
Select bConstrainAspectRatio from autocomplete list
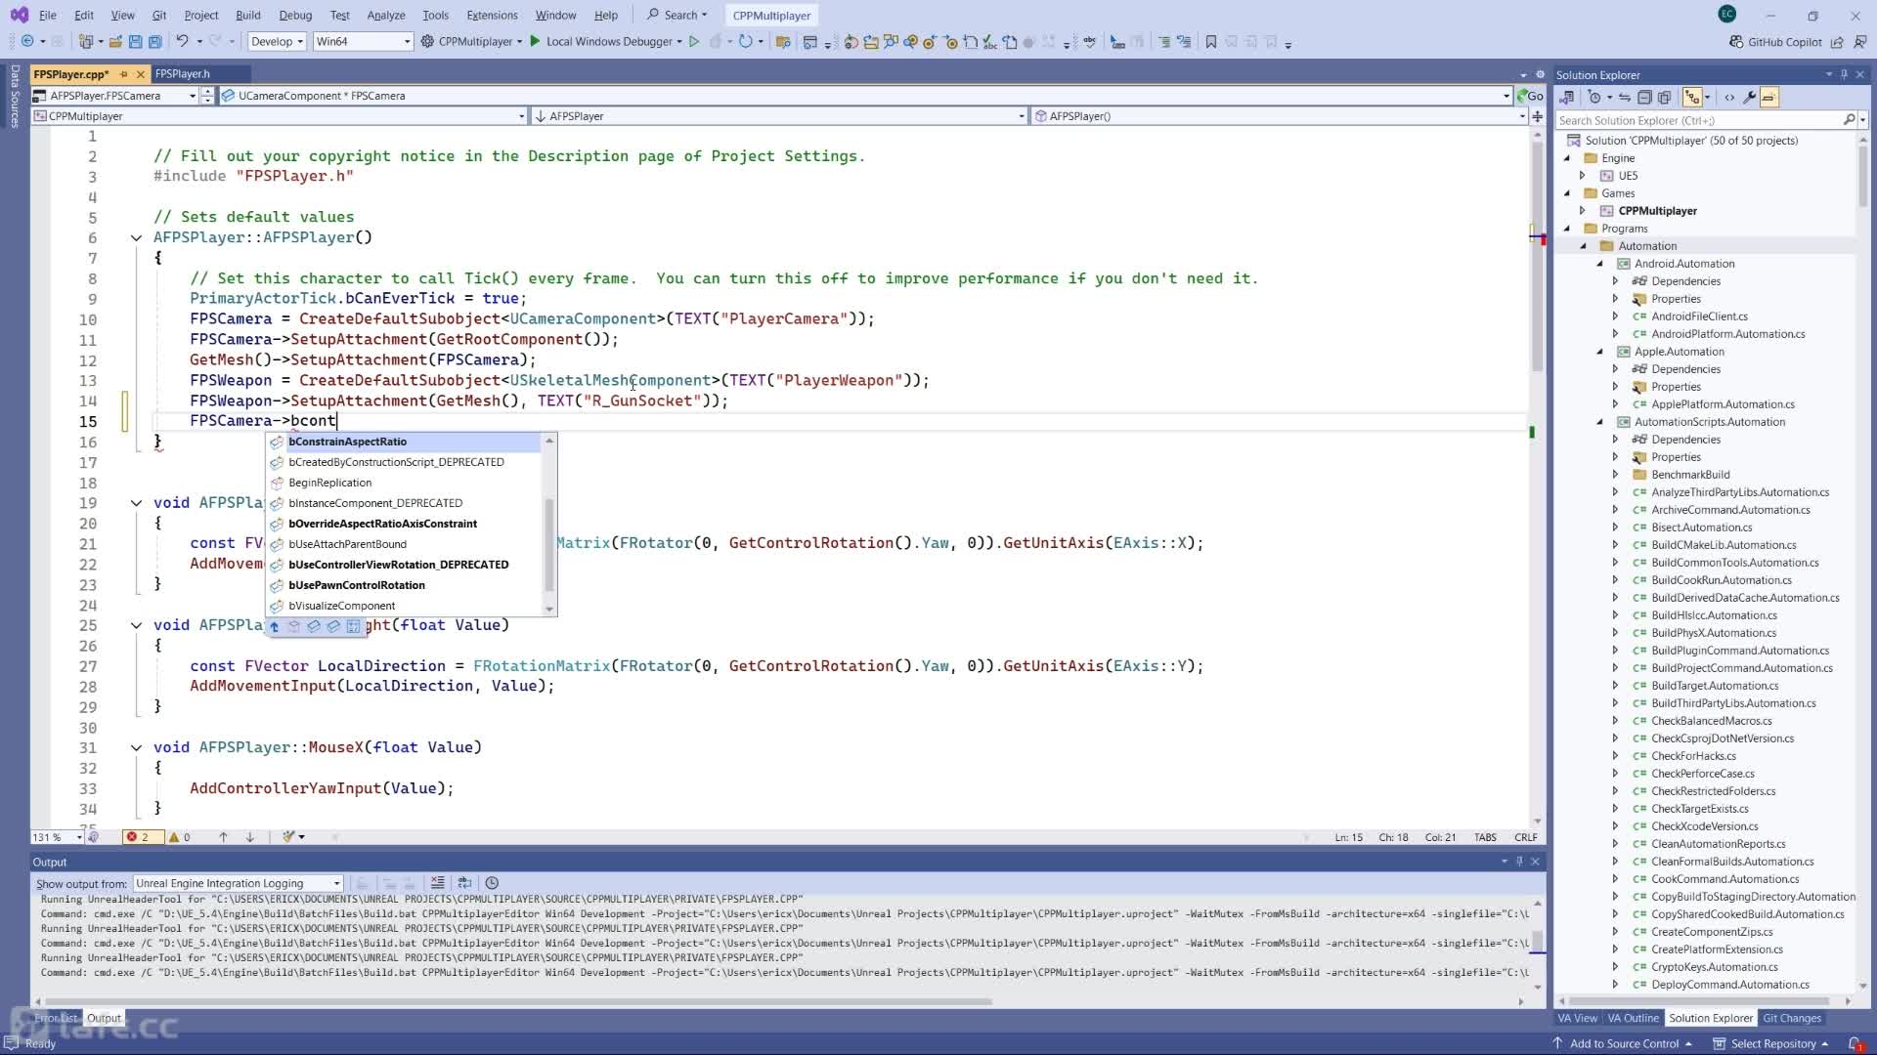pos(404,442)
